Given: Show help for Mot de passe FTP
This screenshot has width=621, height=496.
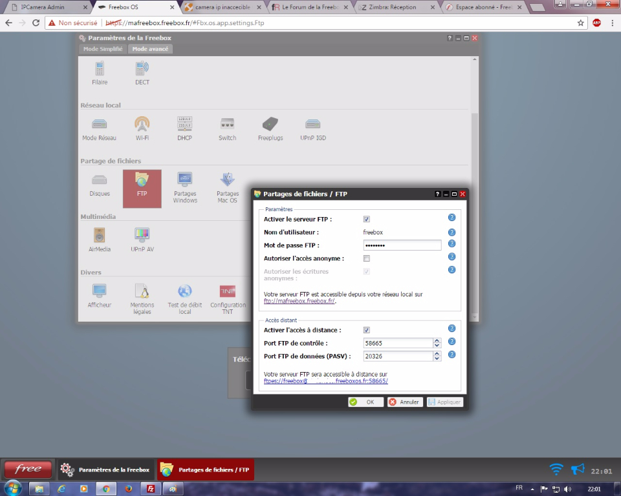Looking at the screenshot, I should tap(452, 243).
